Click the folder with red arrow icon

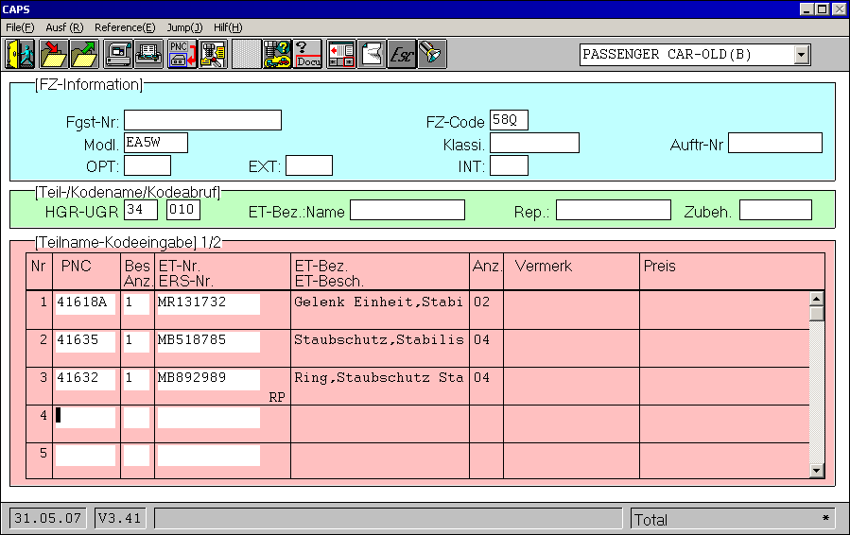(x=54, y=54)
